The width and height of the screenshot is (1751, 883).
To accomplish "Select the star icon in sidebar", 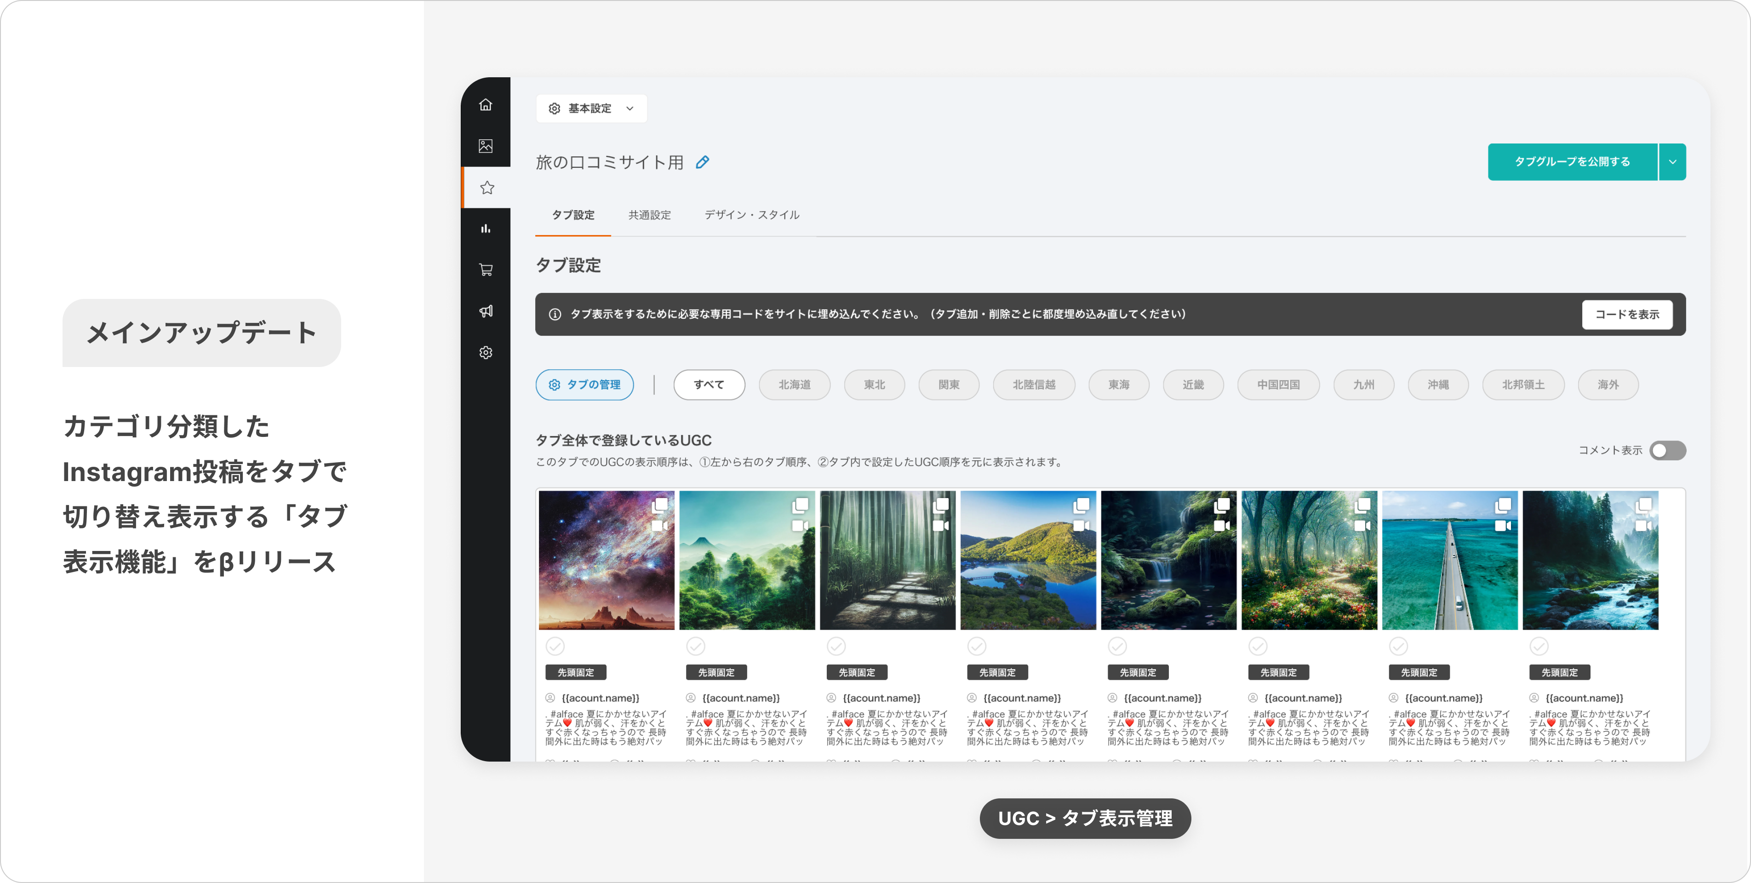I will 486,188.
